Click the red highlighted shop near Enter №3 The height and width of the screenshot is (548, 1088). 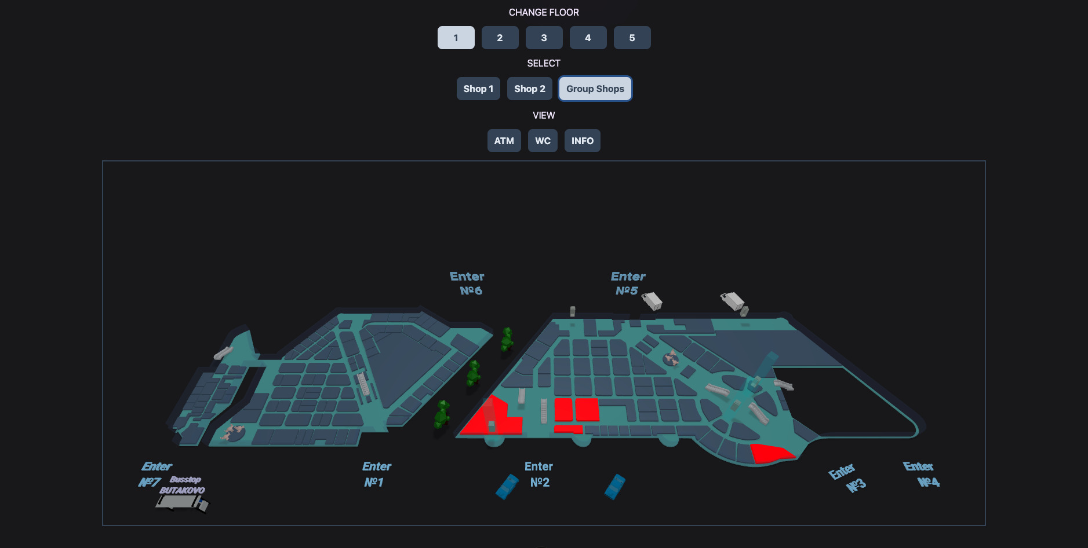(x=772, y=453)
